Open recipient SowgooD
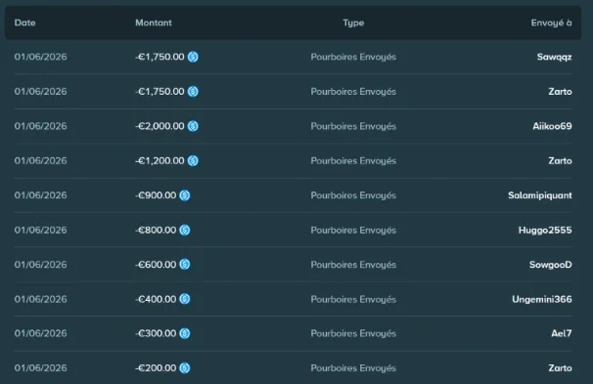This screenshot has width=593, height=384. (x=551, y=265)
